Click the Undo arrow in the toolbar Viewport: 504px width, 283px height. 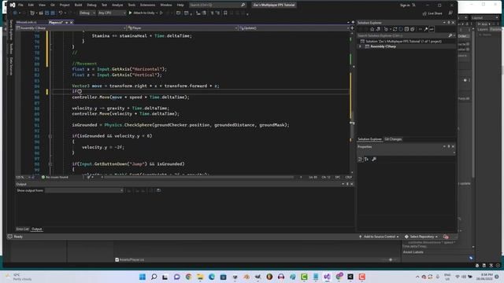(x=61, y=13)
